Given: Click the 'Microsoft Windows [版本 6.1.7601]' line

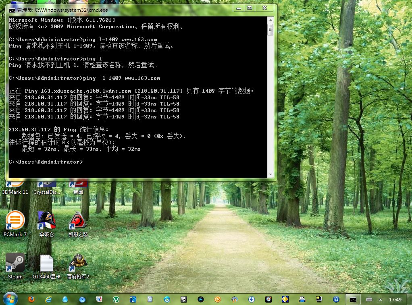Looking at the screenshot, I should (x=62, y=20).
